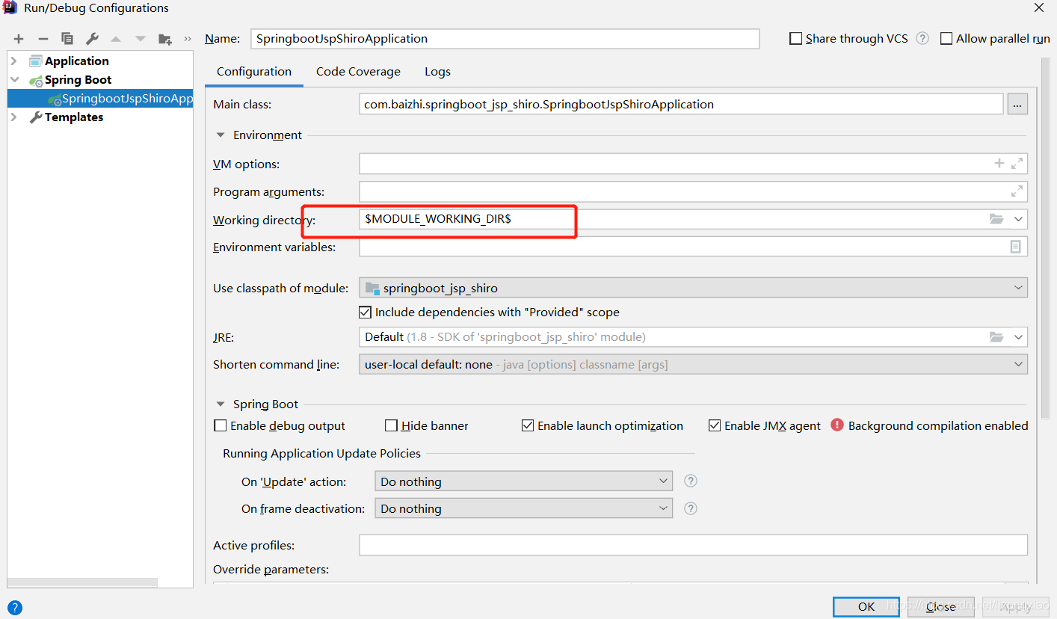Open working directory macro dropdown arrow
Screen dimensions: 1057x619
(1018, 219)
